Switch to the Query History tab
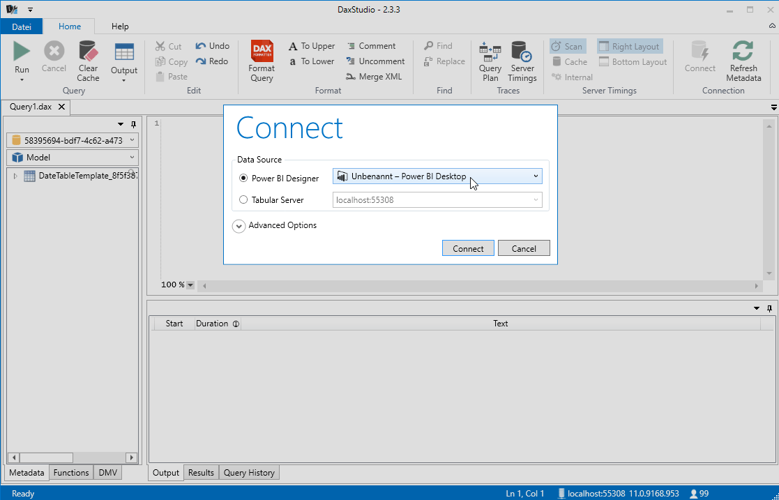The image size is (779, 500). [x=249, y=473]
